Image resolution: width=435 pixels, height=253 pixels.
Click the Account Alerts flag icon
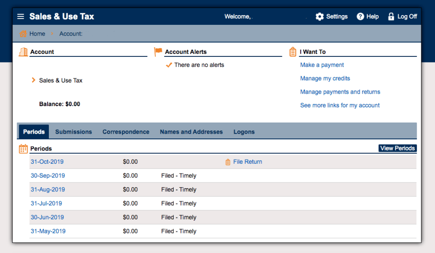tap(158, 52)
